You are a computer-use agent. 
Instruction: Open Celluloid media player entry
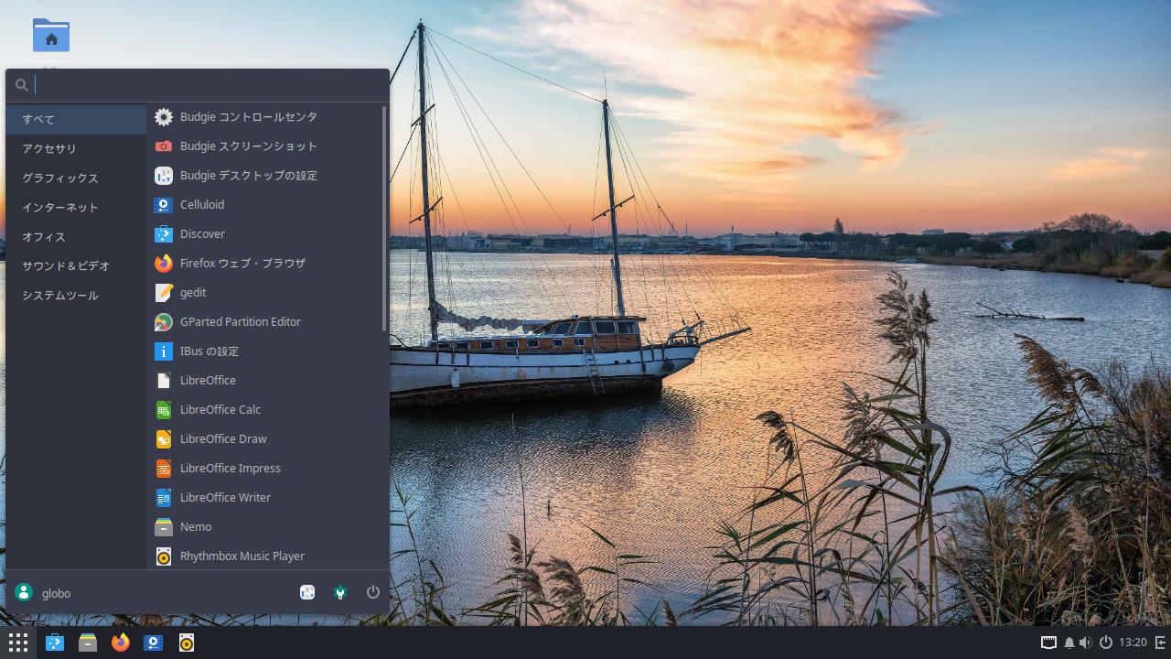(x=201, y=205)
